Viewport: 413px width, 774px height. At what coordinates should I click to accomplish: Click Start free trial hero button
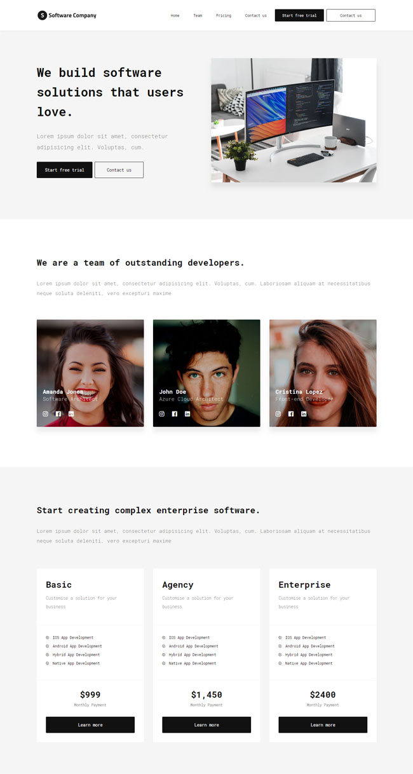(x=65, y=170)
